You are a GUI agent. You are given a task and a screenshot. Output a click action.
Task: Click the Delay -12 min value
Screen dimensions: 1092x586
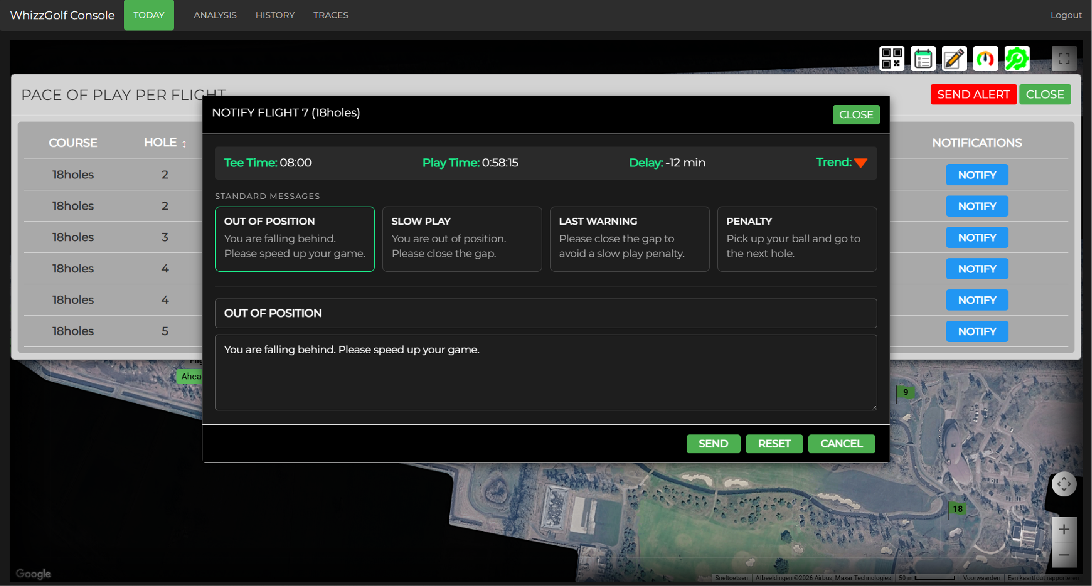[x=685, y=163]
